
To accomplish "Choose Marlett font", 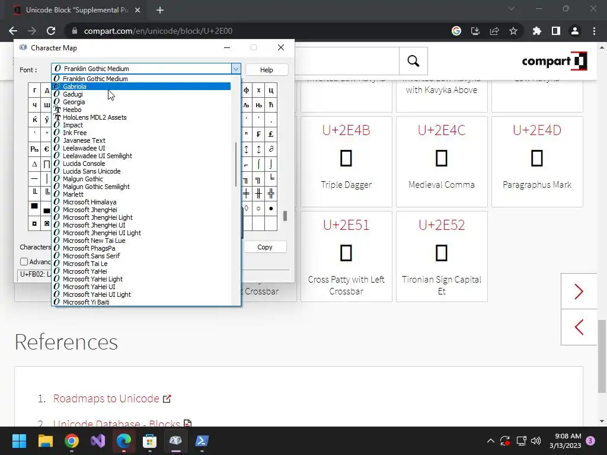I will click(141, 194).
